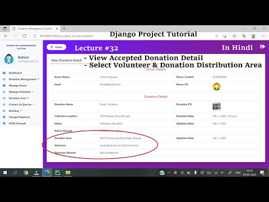Click the logout icon in purple header
The image size is (269, 202).
[x=262, y=47]
